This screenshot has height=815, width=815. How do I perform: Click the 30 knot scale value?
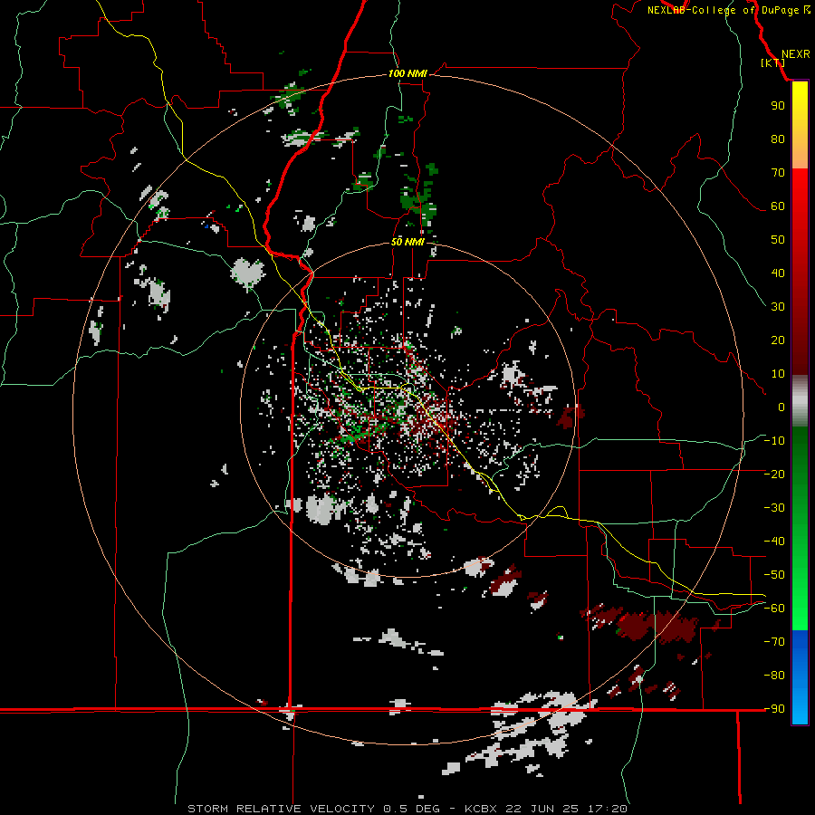tap(778, 307)
